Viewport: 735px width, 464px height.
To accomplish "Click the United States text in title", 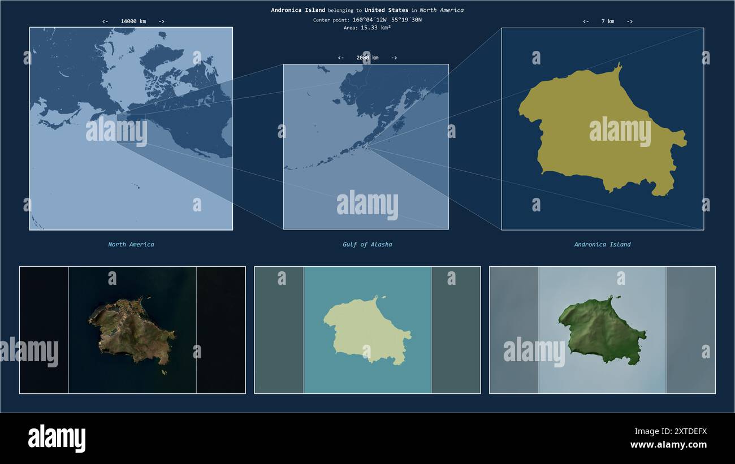I will 387,10.
